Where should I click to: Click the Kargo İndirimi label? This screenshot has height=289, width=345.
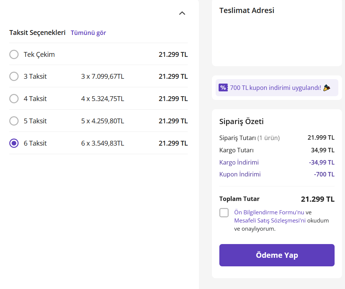239,162
